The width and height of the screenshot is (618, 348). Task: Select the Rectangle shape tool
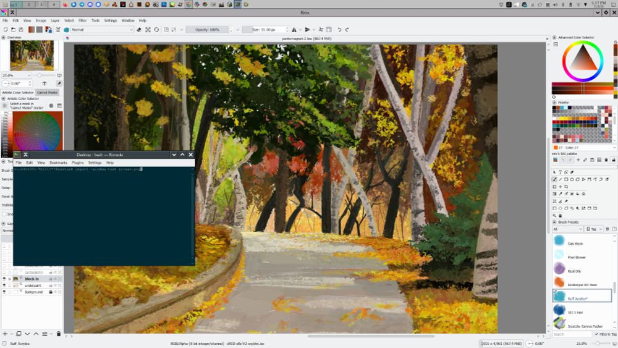[x=566, y=179]
